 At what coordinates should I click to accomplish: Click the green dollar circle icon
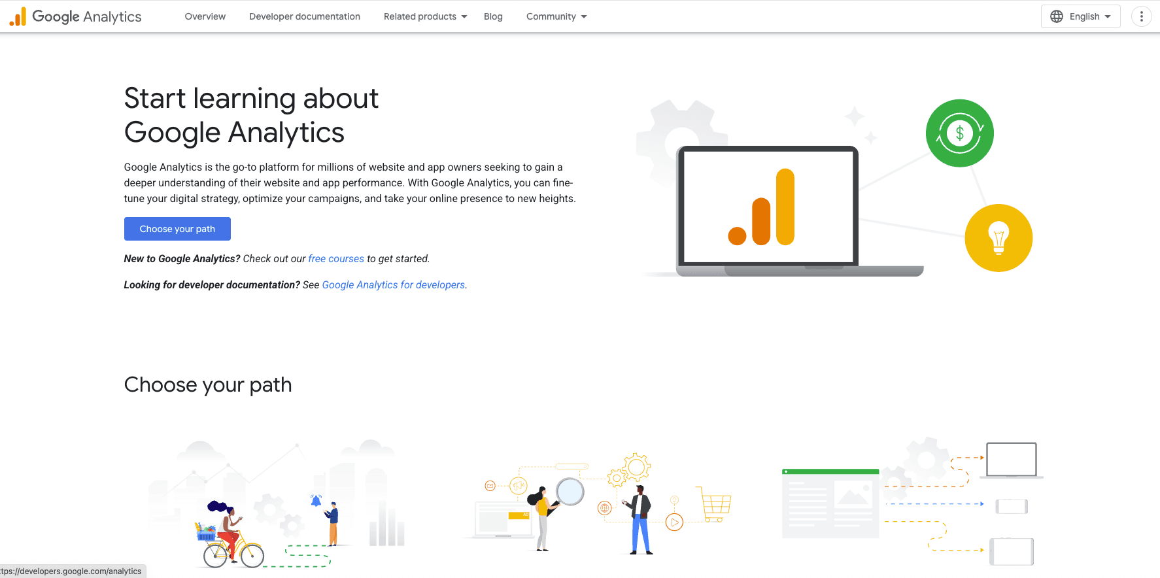pyautogui.click(x=960, y=133)
